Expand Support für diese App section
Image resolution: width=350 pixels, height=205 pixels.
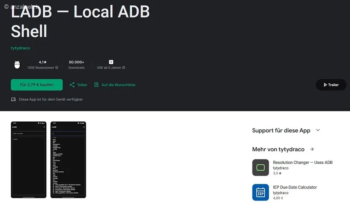tap(318, 130)
